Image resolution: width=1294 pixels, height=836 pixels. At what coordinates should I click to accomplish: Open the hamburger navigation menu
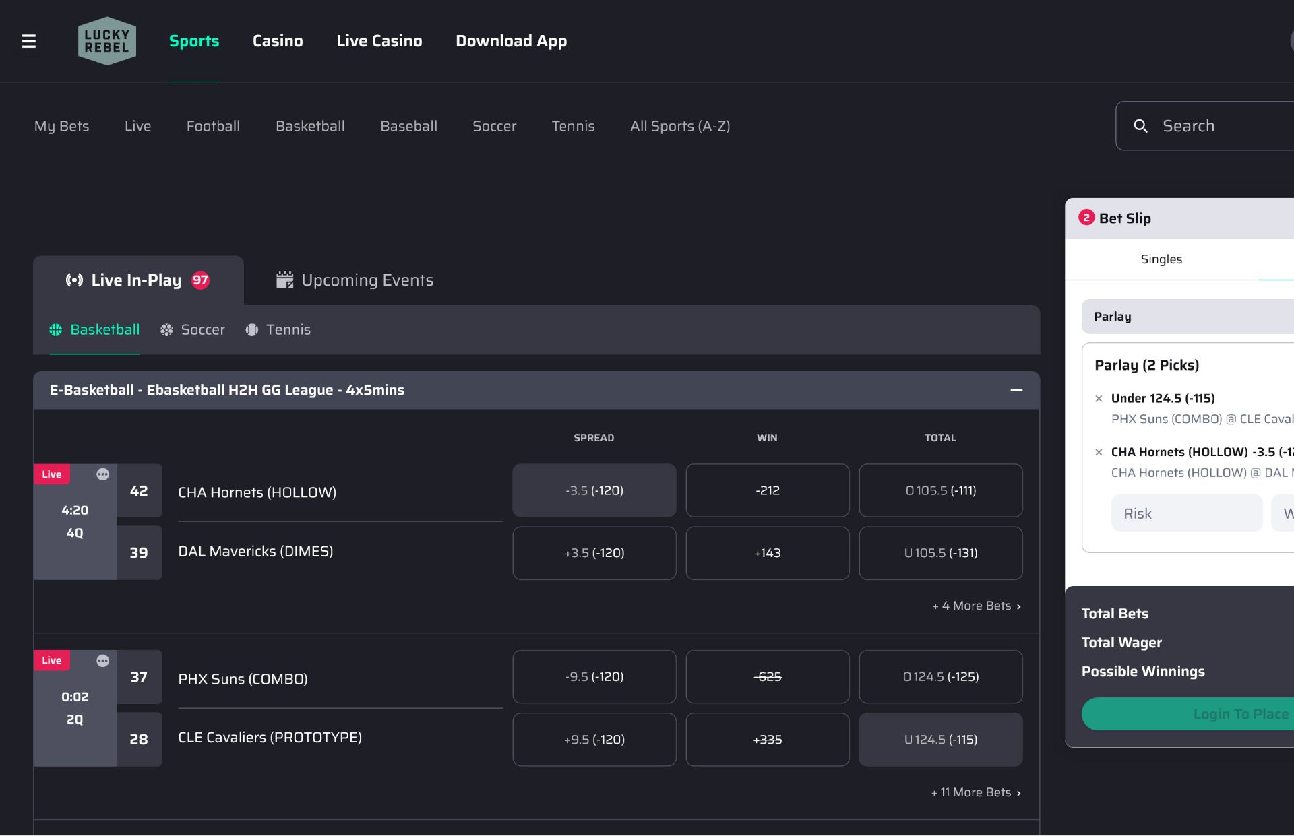coord(29,40)
